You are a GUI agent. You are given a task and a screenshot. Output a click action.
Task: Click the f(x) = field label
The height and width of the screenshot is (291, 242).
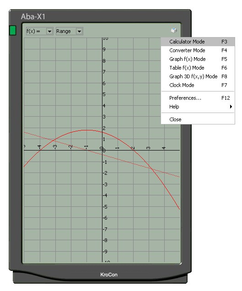[x=33, y=31]
